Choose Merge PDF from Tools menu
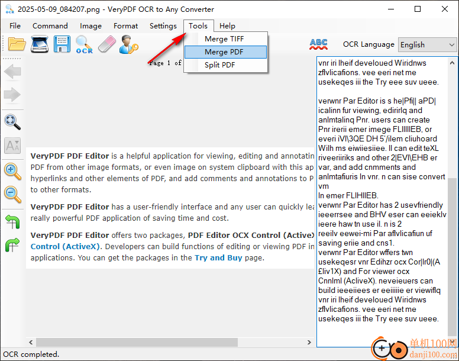Viewport: 459px width, 361px height. 226,52
